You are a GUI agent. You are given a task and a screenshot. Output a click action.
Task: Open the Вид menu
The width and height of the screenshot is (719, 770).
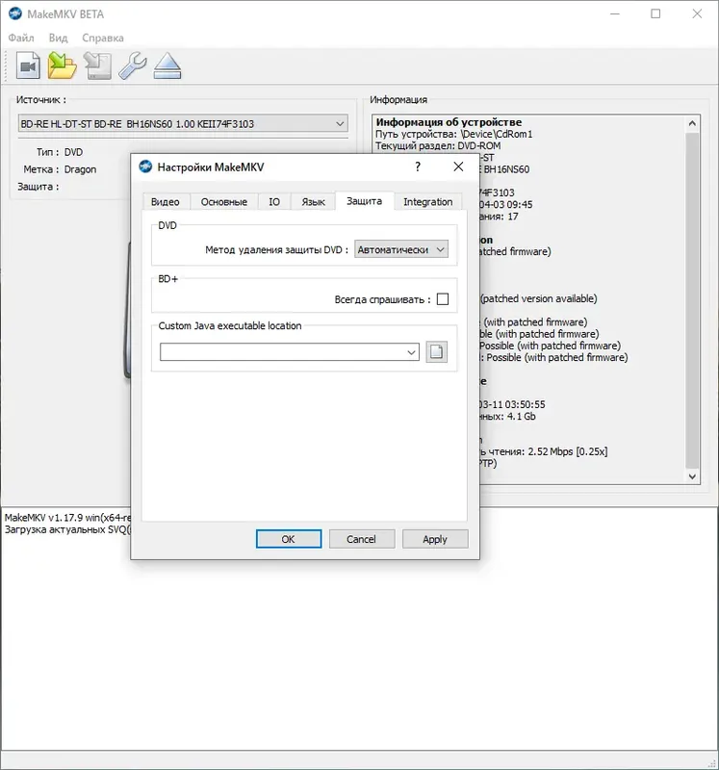click(58, 38)
